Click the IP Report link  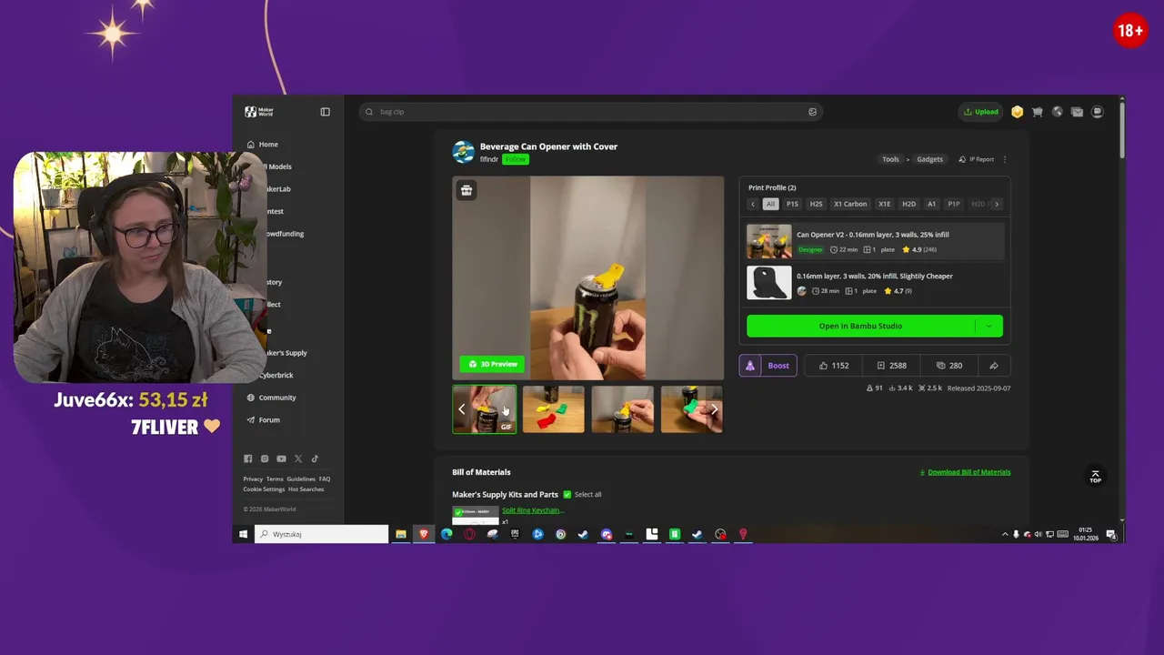(977, 159)
